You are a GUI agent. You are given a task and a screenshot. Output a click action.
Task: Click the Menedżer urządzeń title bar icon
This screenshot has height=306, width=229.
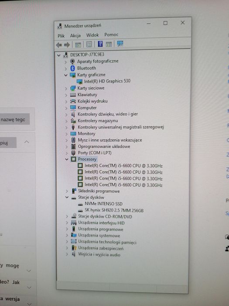(x=60, y=26)
